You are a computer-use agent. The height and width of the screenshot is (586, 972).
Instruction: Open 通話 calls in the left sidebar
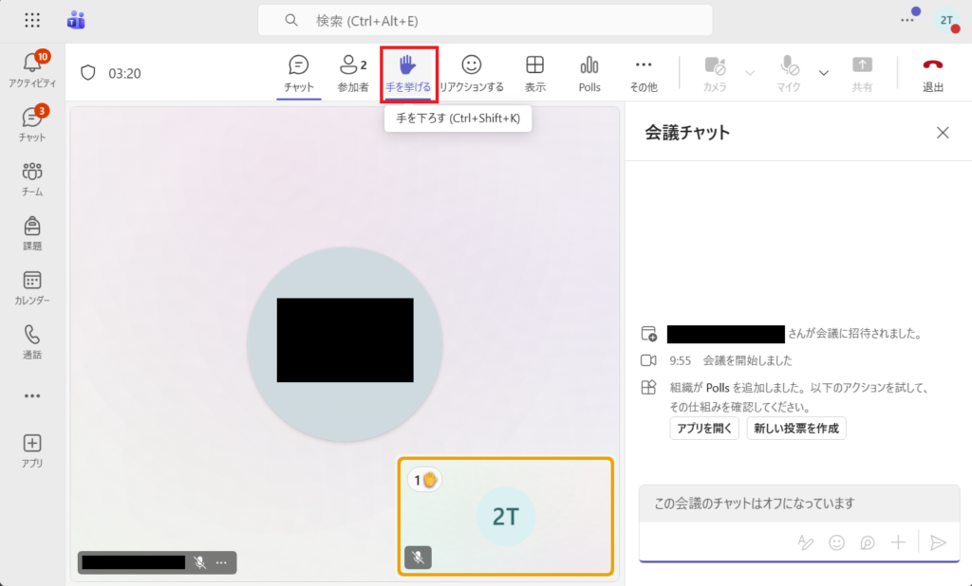(32, 341)
